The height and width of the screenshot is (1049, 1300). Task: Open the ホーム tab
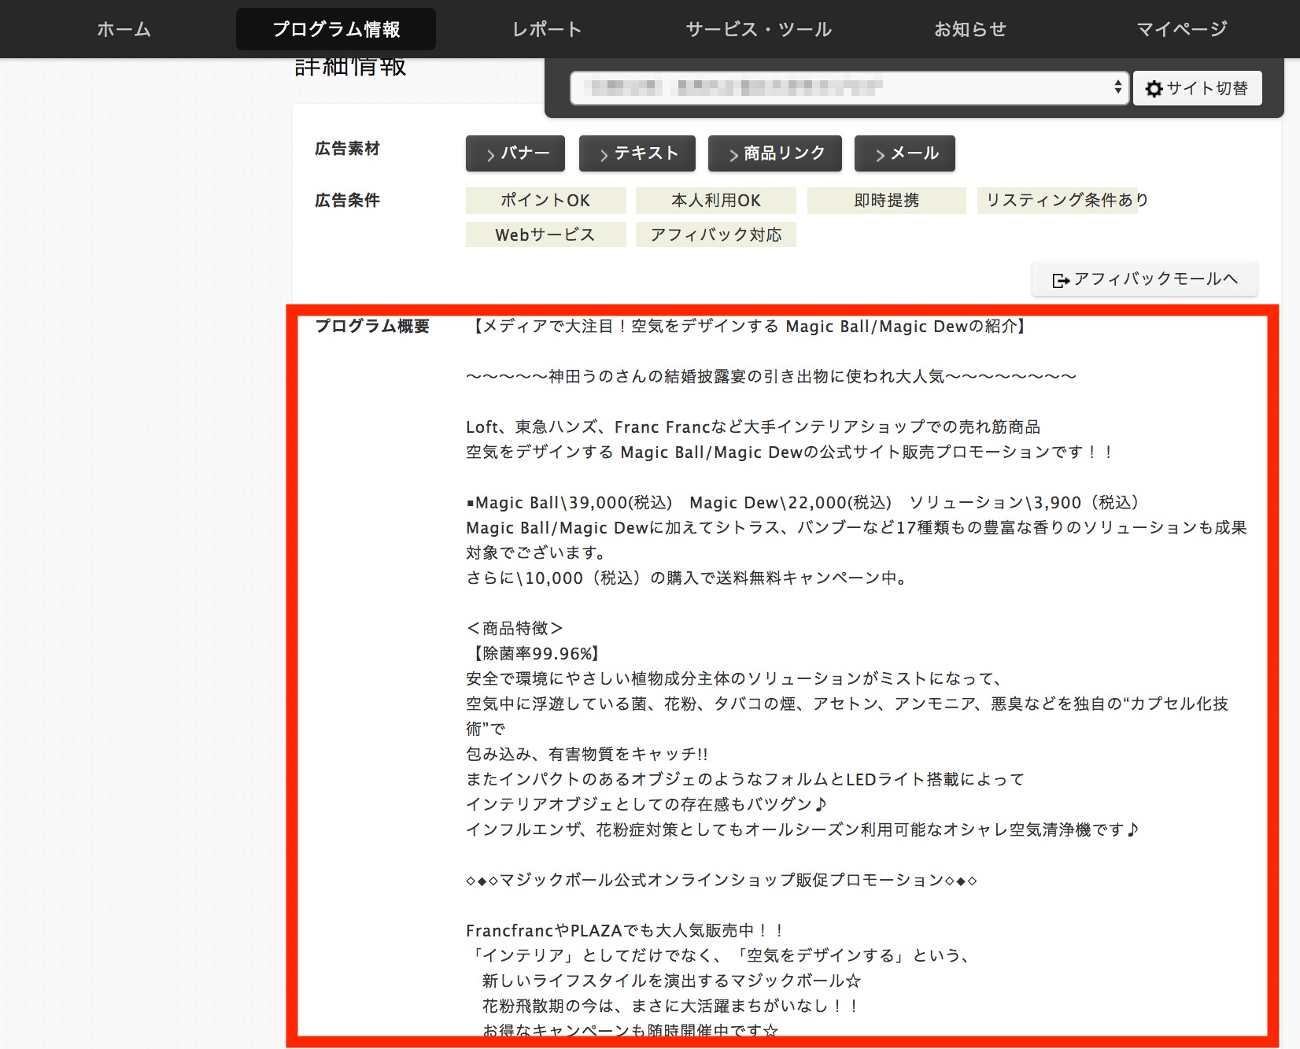click(x=124, y=29)
